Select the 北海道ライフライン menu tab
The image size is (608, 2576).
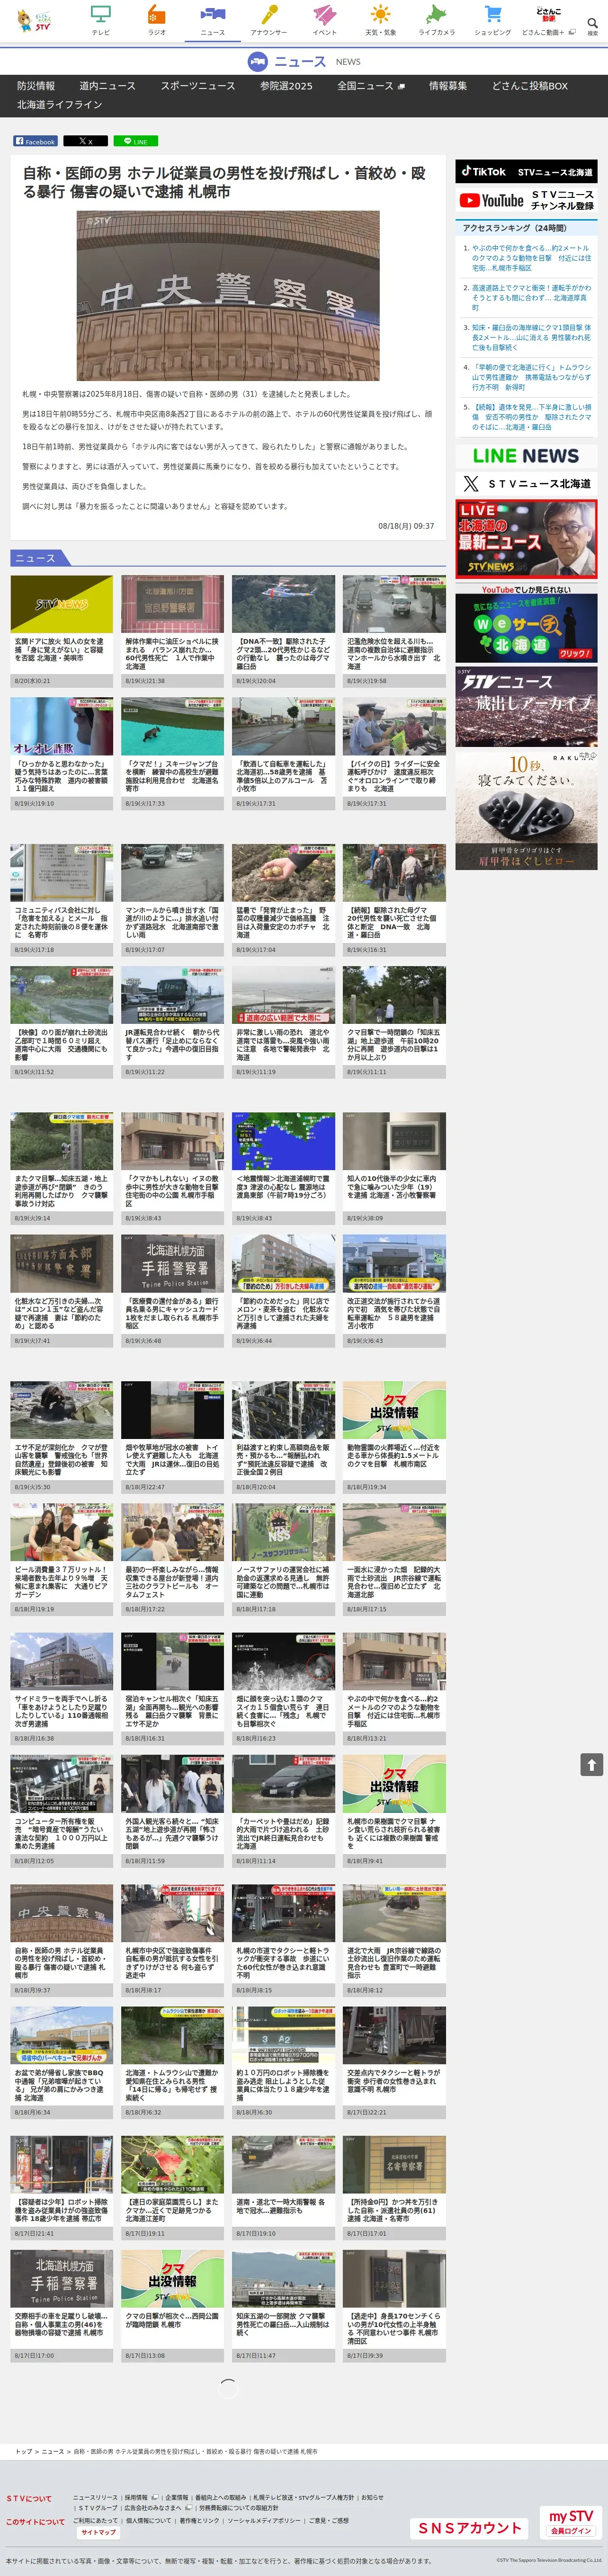59,105
